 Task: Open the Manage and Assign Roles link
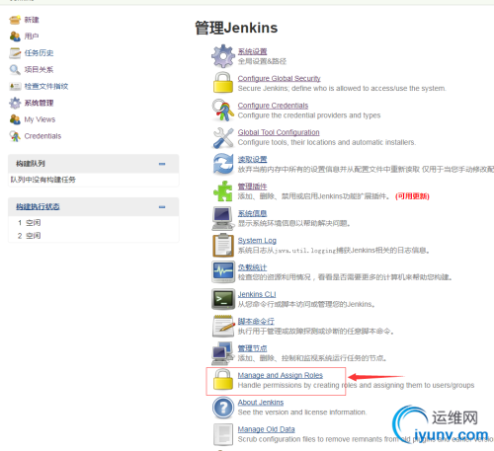click(281, 375)
